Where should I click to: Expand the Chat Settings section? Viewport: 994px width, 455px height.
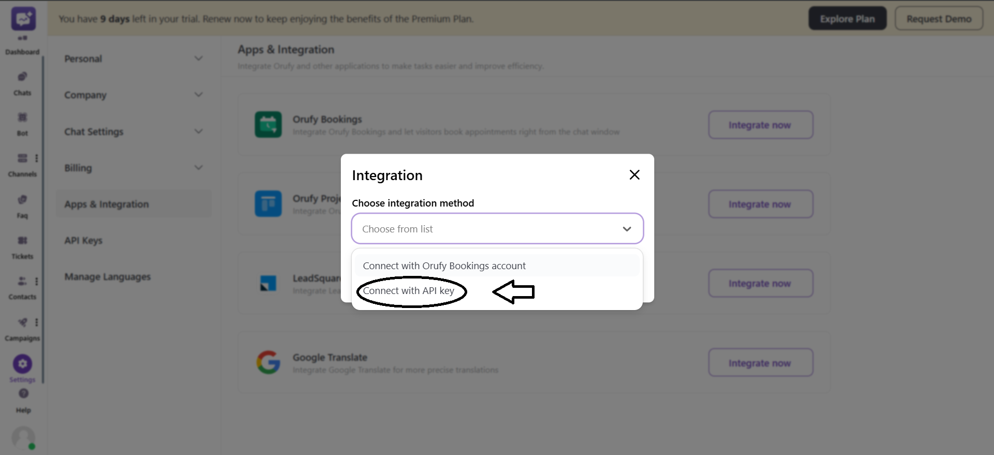coord(134,131)
